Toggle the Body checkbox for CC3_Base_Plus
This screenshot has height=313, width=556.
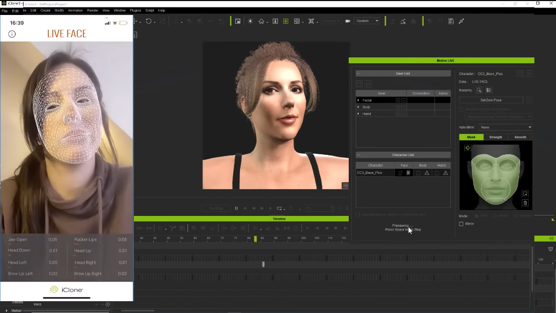pyautogui.click(x=418, y=173)
